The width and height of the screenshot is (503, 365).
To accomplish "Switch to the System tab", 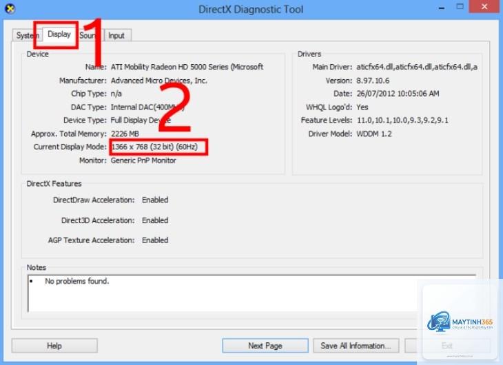I will [28, 35].
